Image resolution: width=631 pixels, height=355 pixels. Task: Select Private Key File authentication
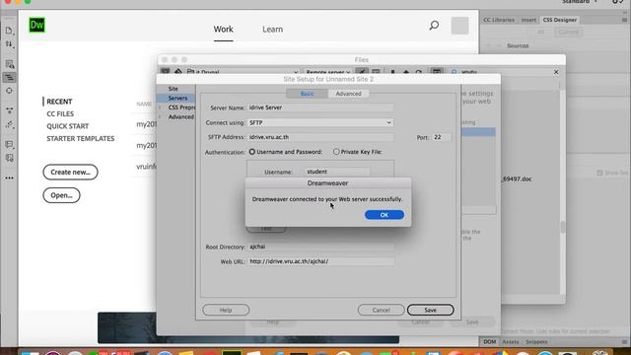(x=336, y=152)
